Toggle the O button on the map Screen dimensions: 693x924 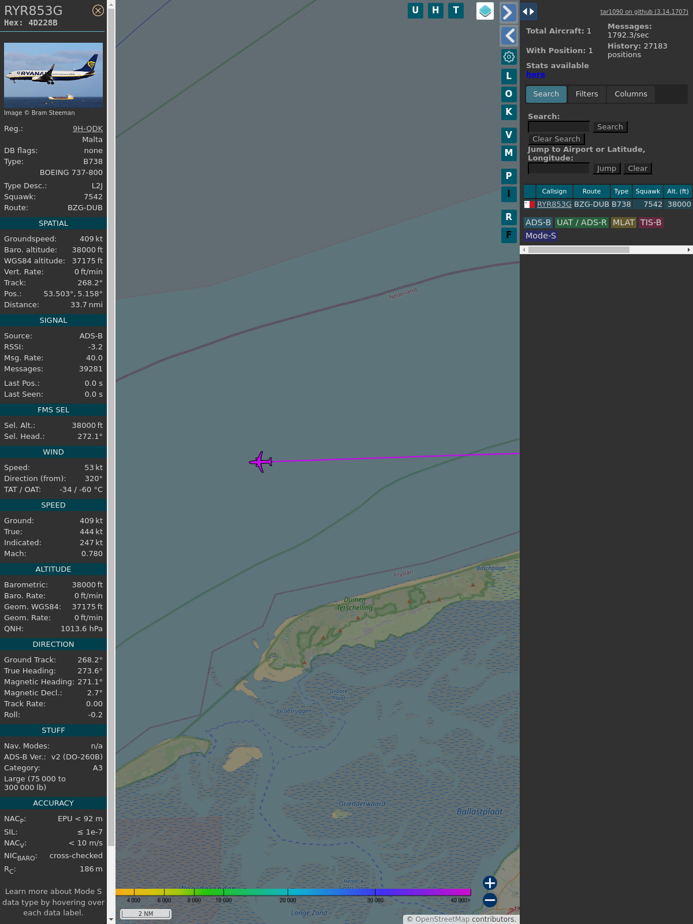click(509, 94)
